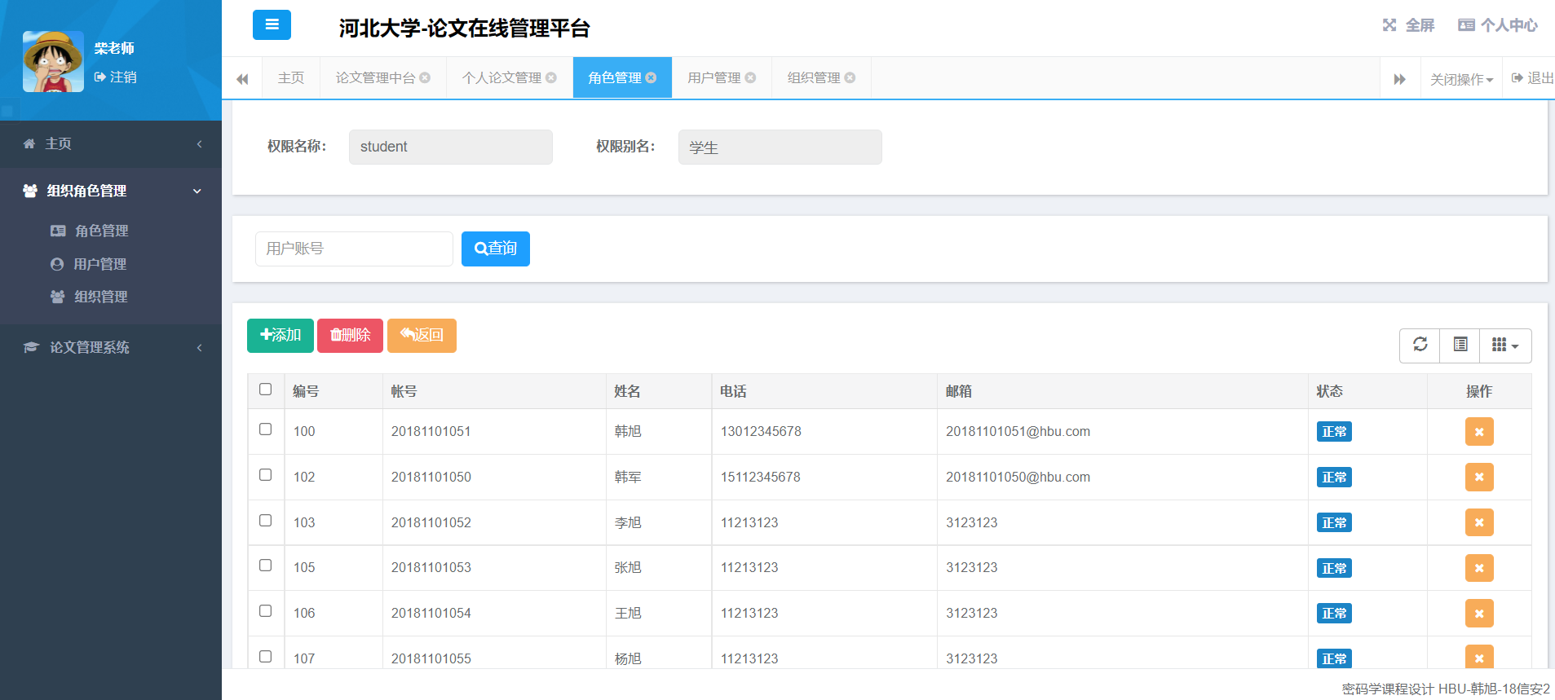Screen dimensions: 1555x700
Task: Click the 正常 status badge for 韩军
Action: pos(1334,478)
